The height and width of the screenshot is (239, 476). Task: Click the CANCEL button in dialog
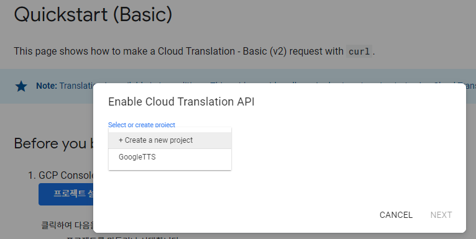click(396, 215)
